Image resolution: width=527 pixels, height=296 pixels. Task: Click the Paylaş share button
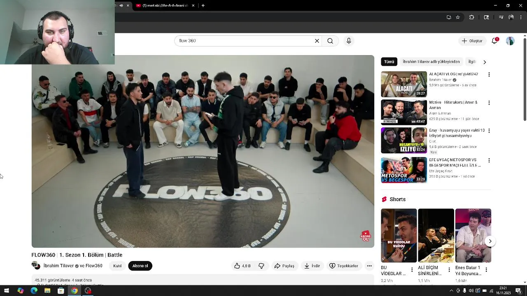(x=284, y=266)
